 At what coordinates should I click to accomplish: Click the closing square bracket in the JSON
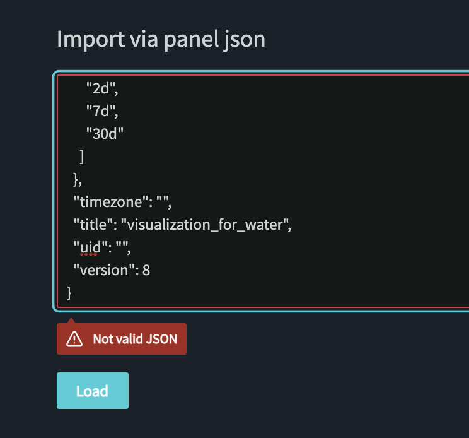[83, 157]
